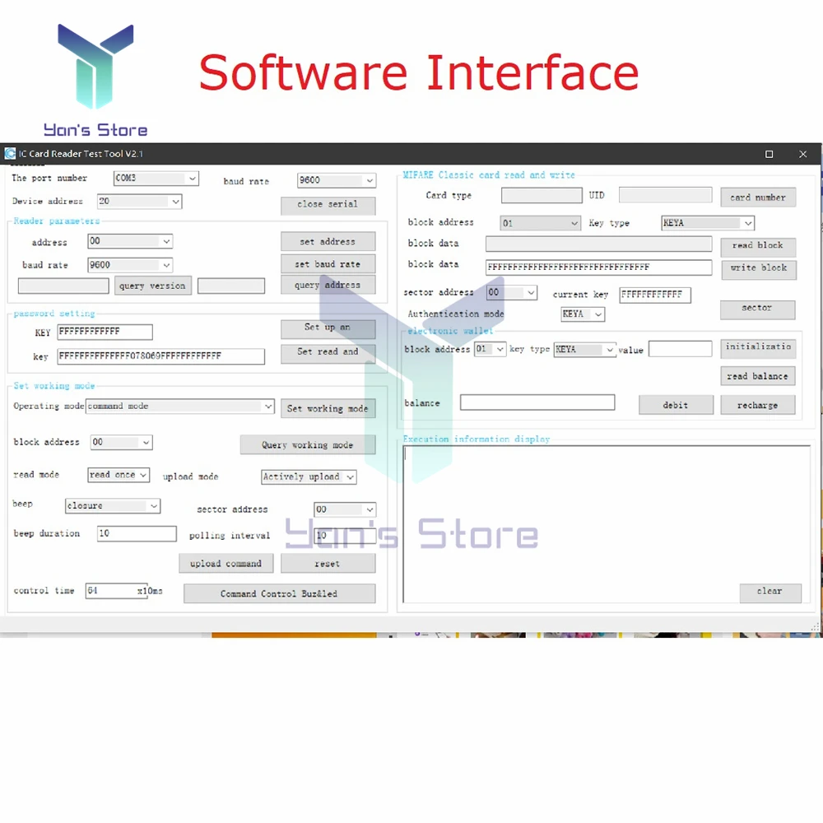Open the Device address 20 dropdown
This screenshot has height=823, width=823.
coord(140,202)
